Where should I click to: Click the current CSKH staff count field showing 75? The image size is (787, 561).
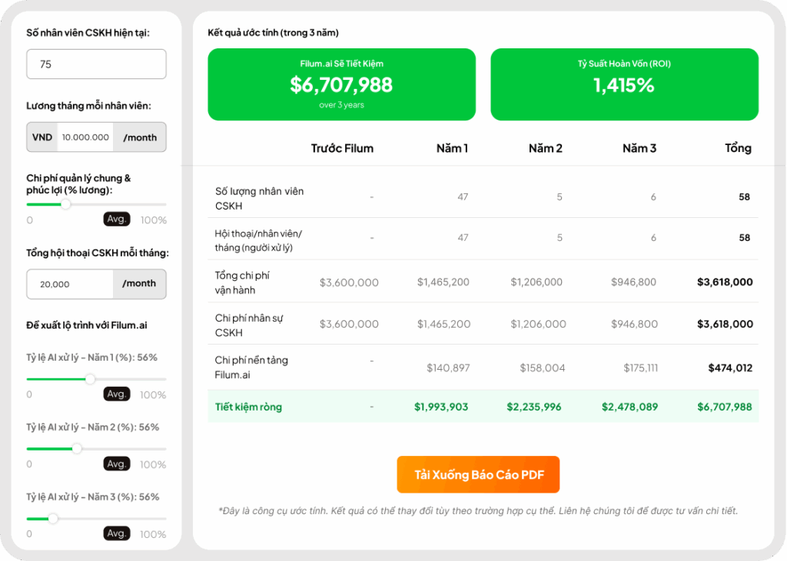(x=96, y=64)
